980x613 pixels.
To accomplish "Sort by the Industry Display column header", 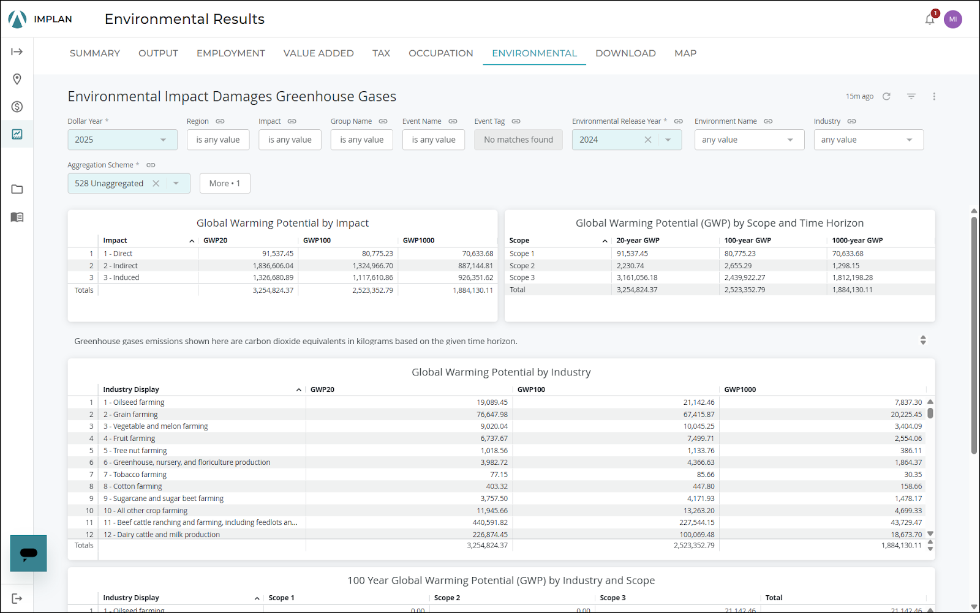I will tap(131, 389).
